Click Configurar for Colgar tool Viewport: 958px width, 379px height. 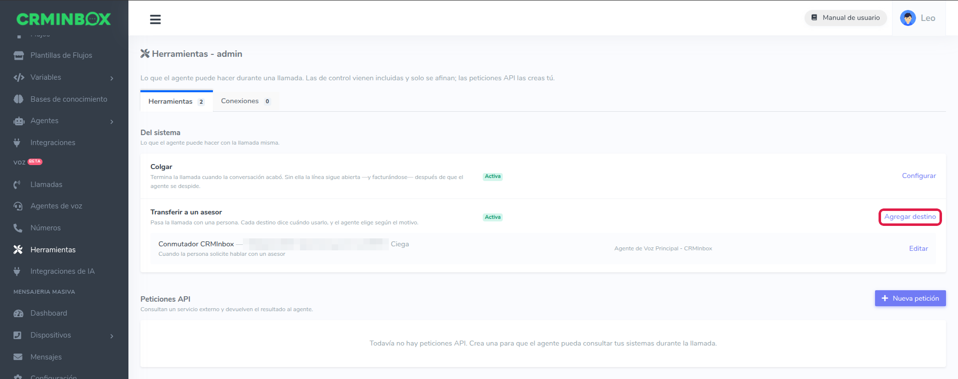click(919, 176)
